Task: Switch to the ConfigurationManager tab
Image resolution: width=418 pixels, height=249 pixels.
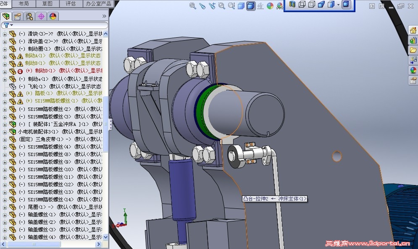Action: point(29,16)
